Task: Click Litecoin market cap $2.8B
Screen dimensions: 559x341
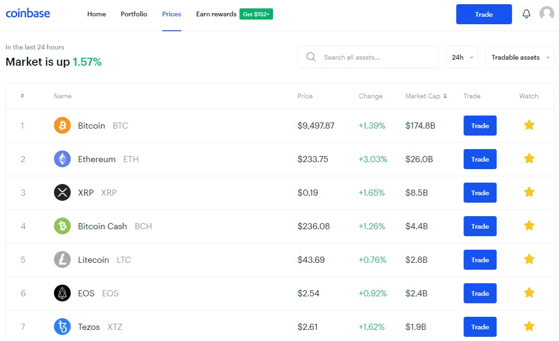Action: click(416, 260)
